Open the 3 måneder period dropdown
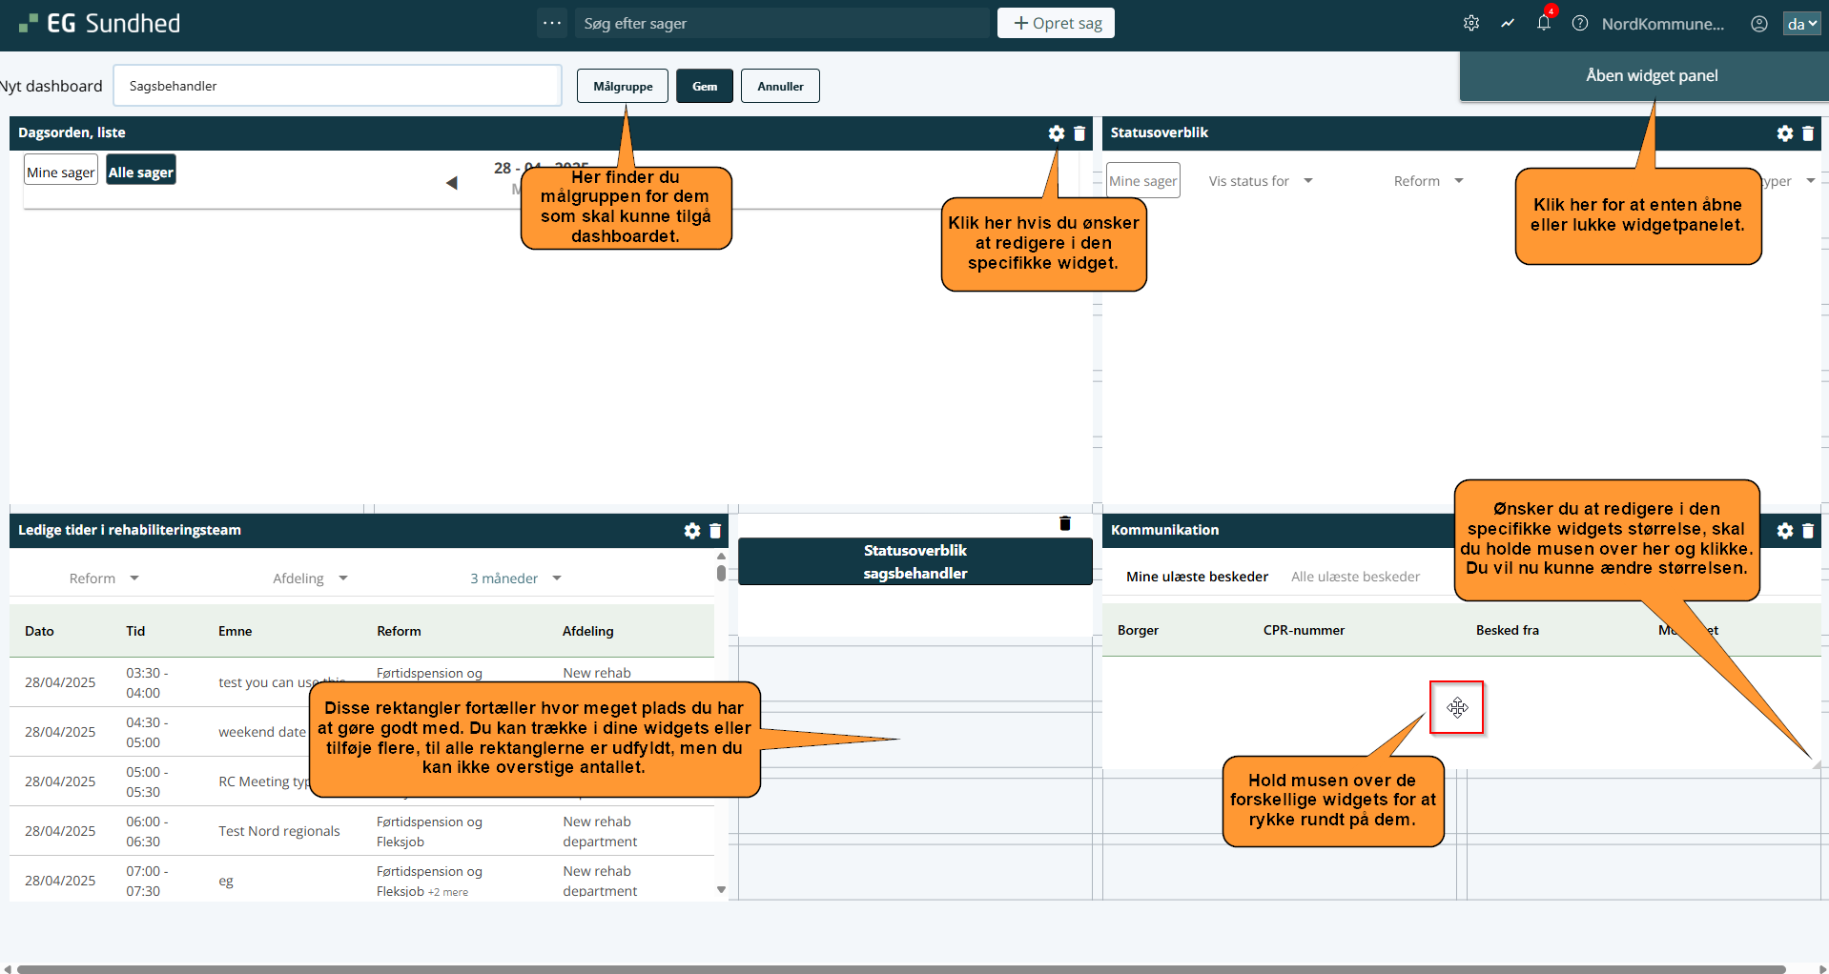This screenshot has height=974, width=1829. click(515, 578)
